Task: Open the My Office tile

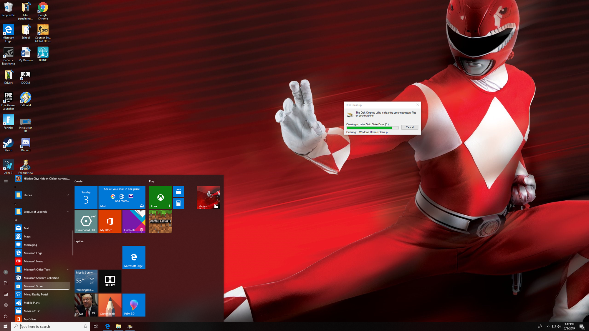Action: [110, 221]
